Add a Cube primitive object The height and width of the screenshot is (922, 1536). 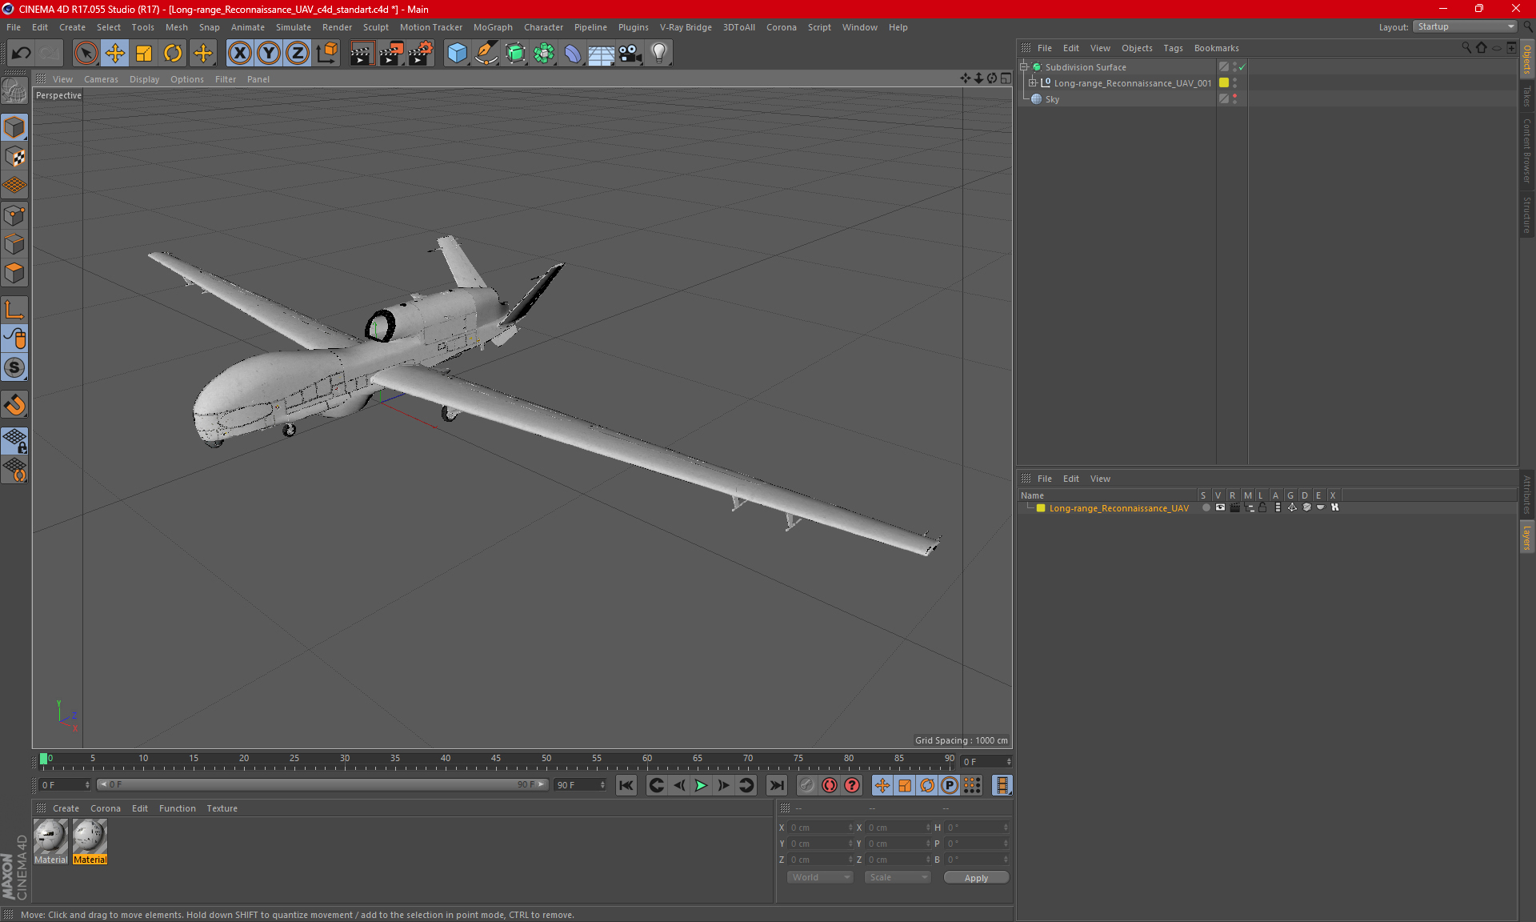pyautogui.click(x=457, y=53)
